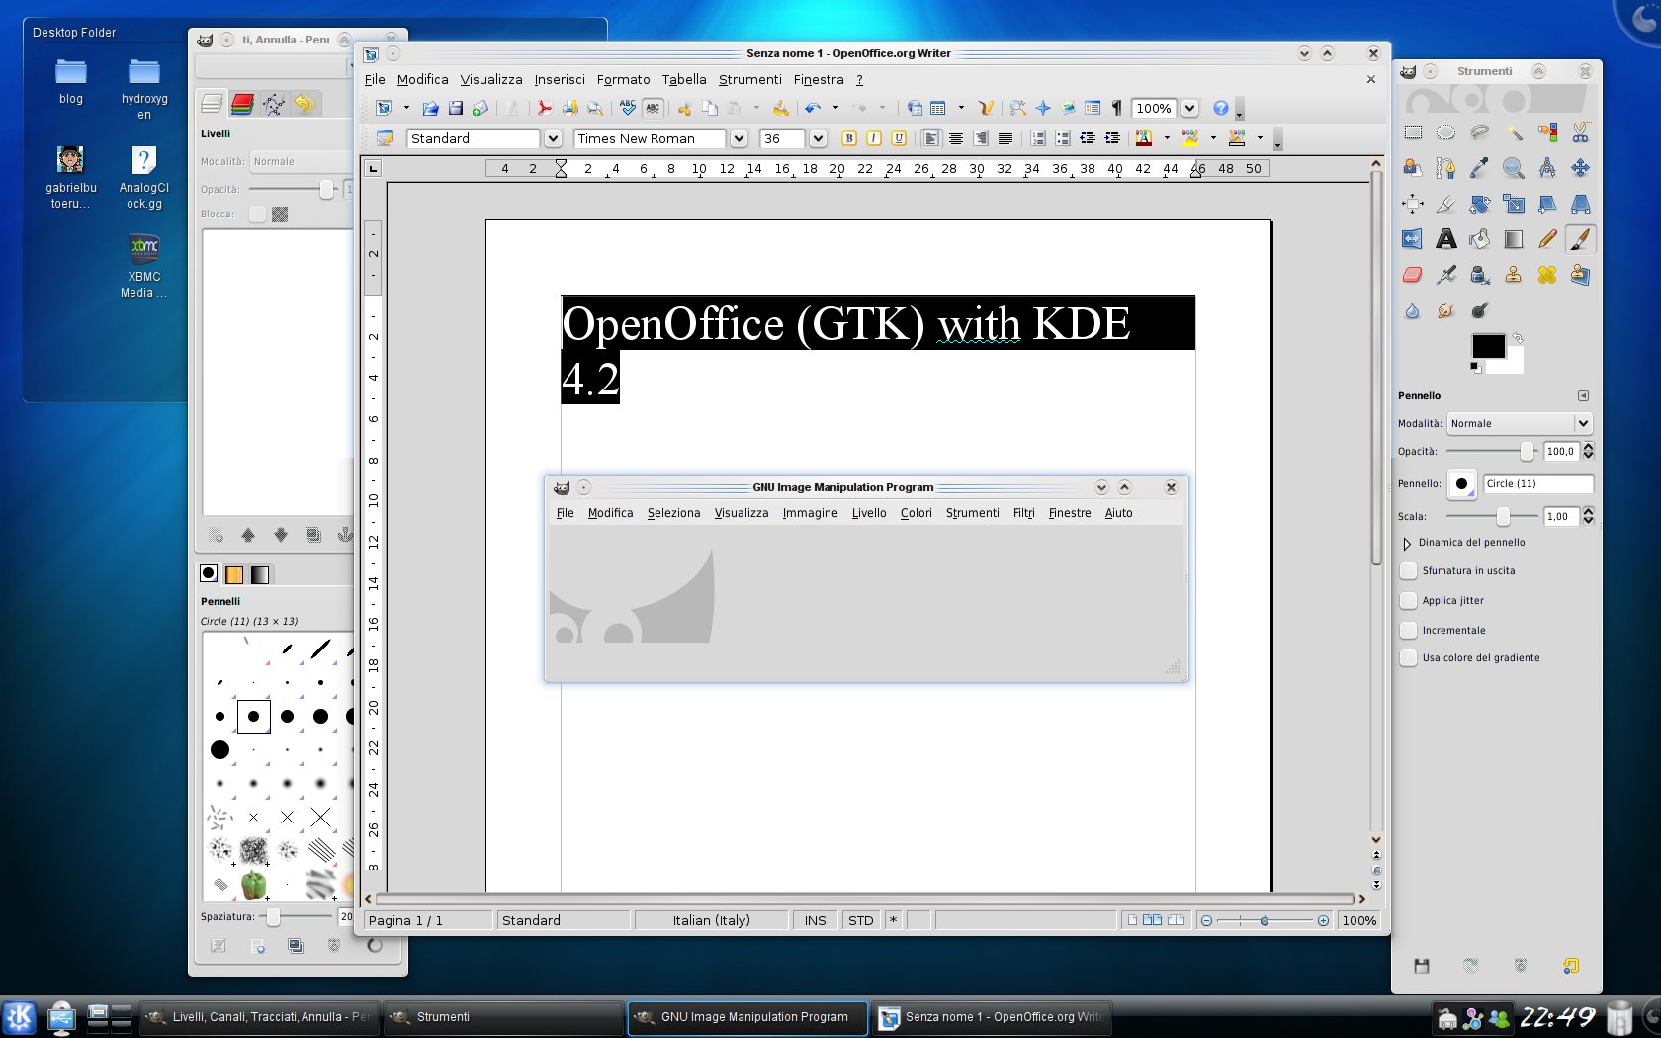Expand Dinamica del pennello section
Viewport: 1661px width, 1038px height.
[1407, 543]
